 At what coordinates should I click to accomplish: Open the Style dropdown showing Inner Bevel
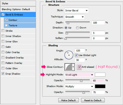[77, 11]
